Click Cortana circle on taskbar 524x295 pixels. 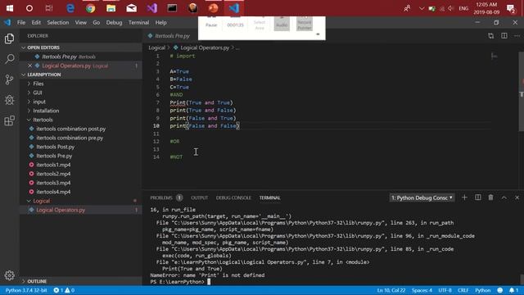29,8
